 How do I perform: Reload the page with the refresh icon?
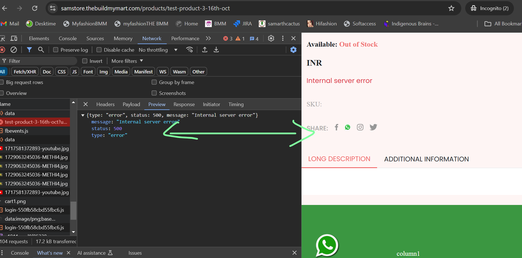click(x=35, y=8)
